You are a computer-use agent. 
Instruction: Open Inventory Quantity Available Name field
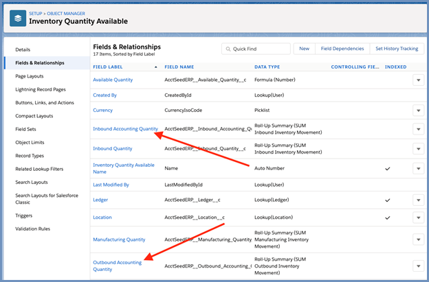point(124,168)
